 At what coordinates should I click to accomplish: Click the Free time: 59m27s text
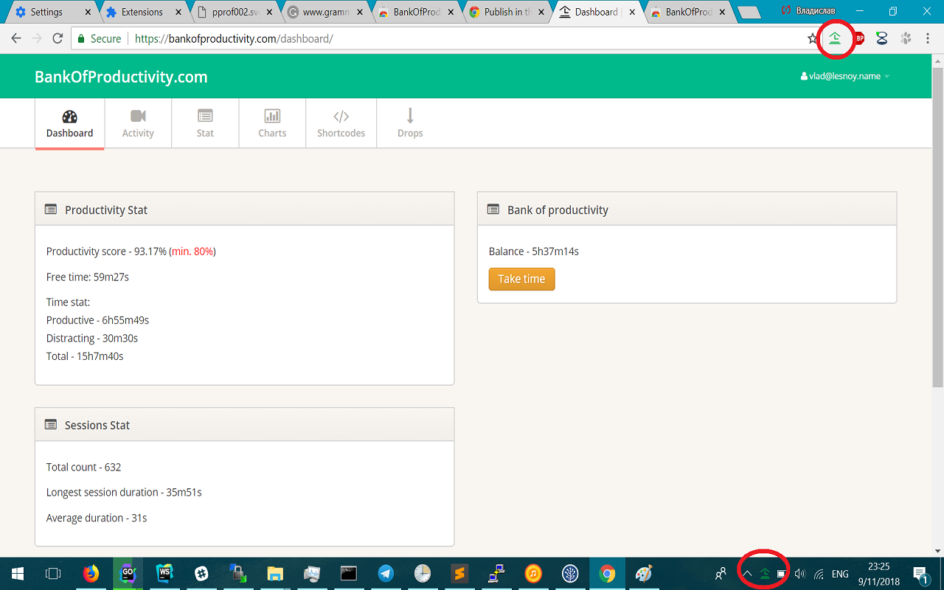(x=88, y=277)
